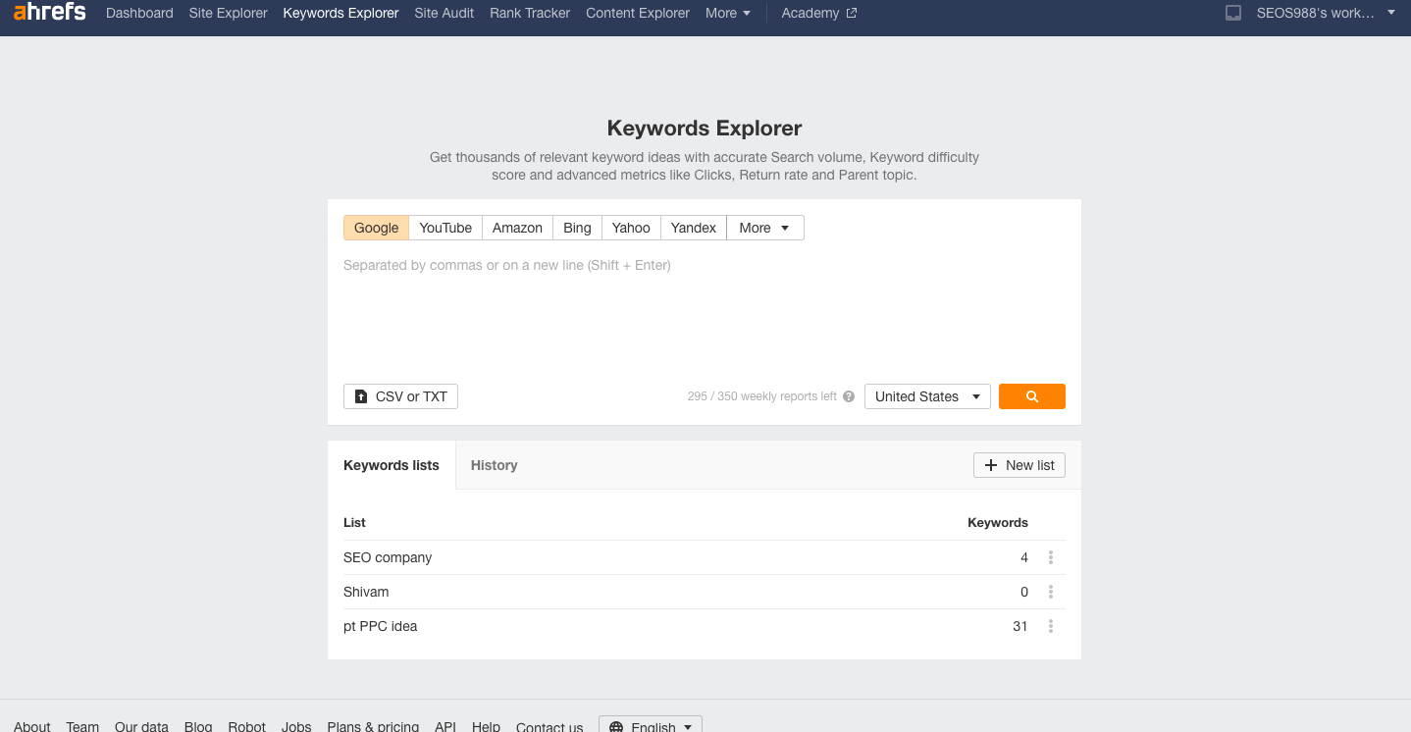1411x732 pixels.
Task: Select the Amazon search engine
Action: 517,228
